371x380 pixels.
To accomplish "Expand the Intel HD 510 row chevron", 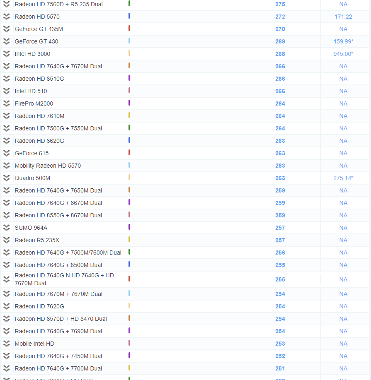I will coord(7,91).
